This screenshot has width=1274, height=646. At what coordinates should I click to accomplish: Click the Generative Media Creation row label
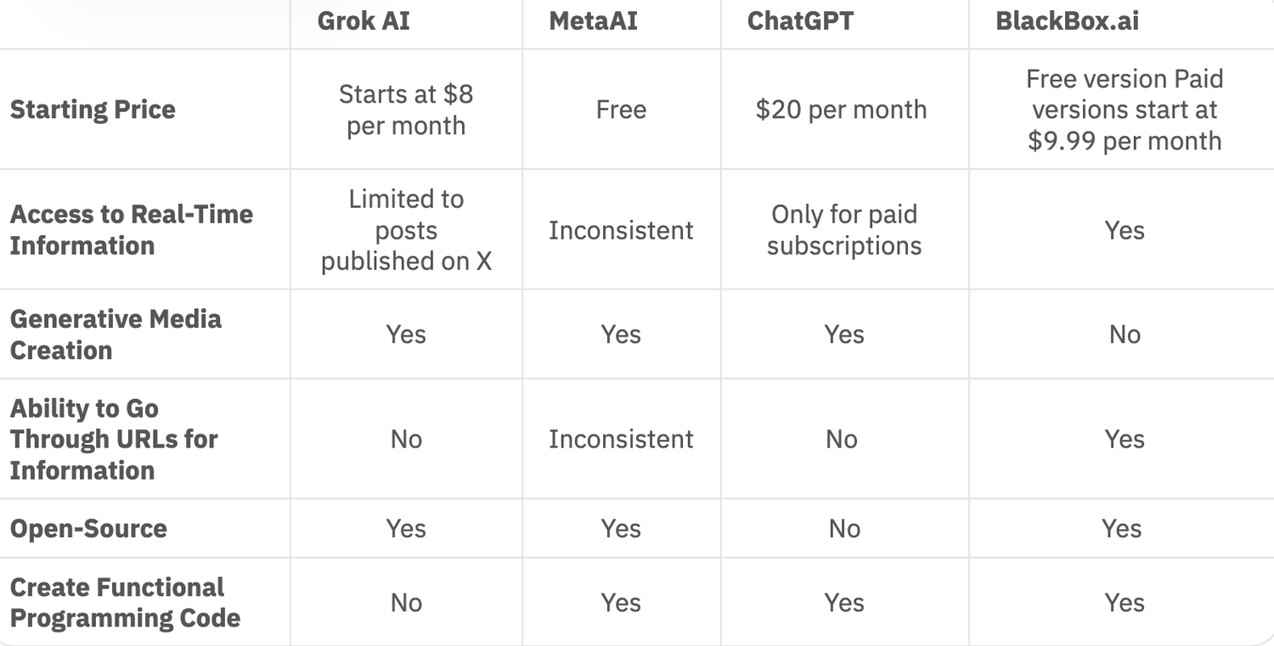tap(116, 334)
